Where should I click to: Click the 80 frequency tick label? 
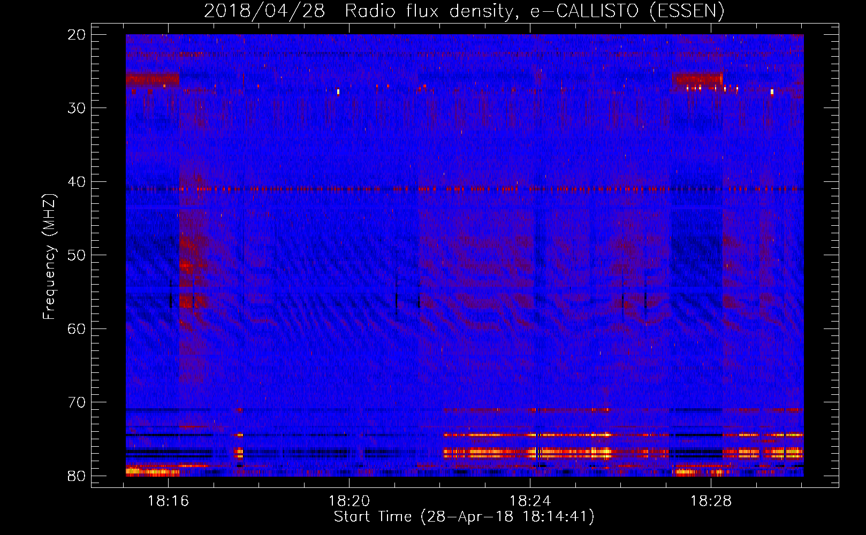[x=77, y=476]
